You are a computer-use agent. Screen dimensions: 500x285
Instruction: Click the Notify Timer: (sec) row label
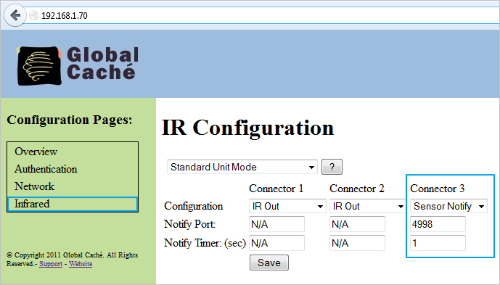pyautogui.click(x=205, y=243)
